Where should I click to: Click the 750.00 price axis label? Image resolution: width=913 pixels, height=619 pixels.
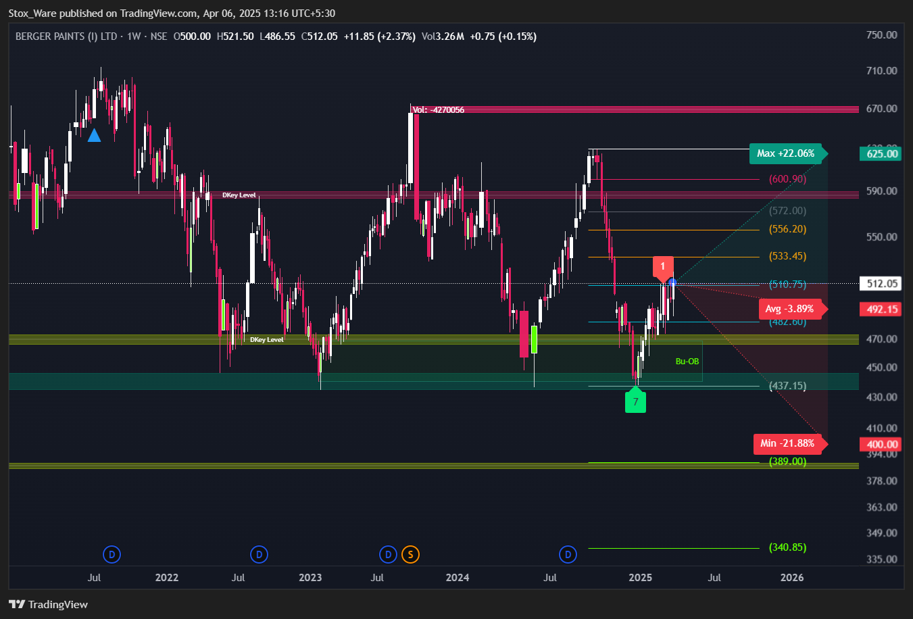[882, 35]
